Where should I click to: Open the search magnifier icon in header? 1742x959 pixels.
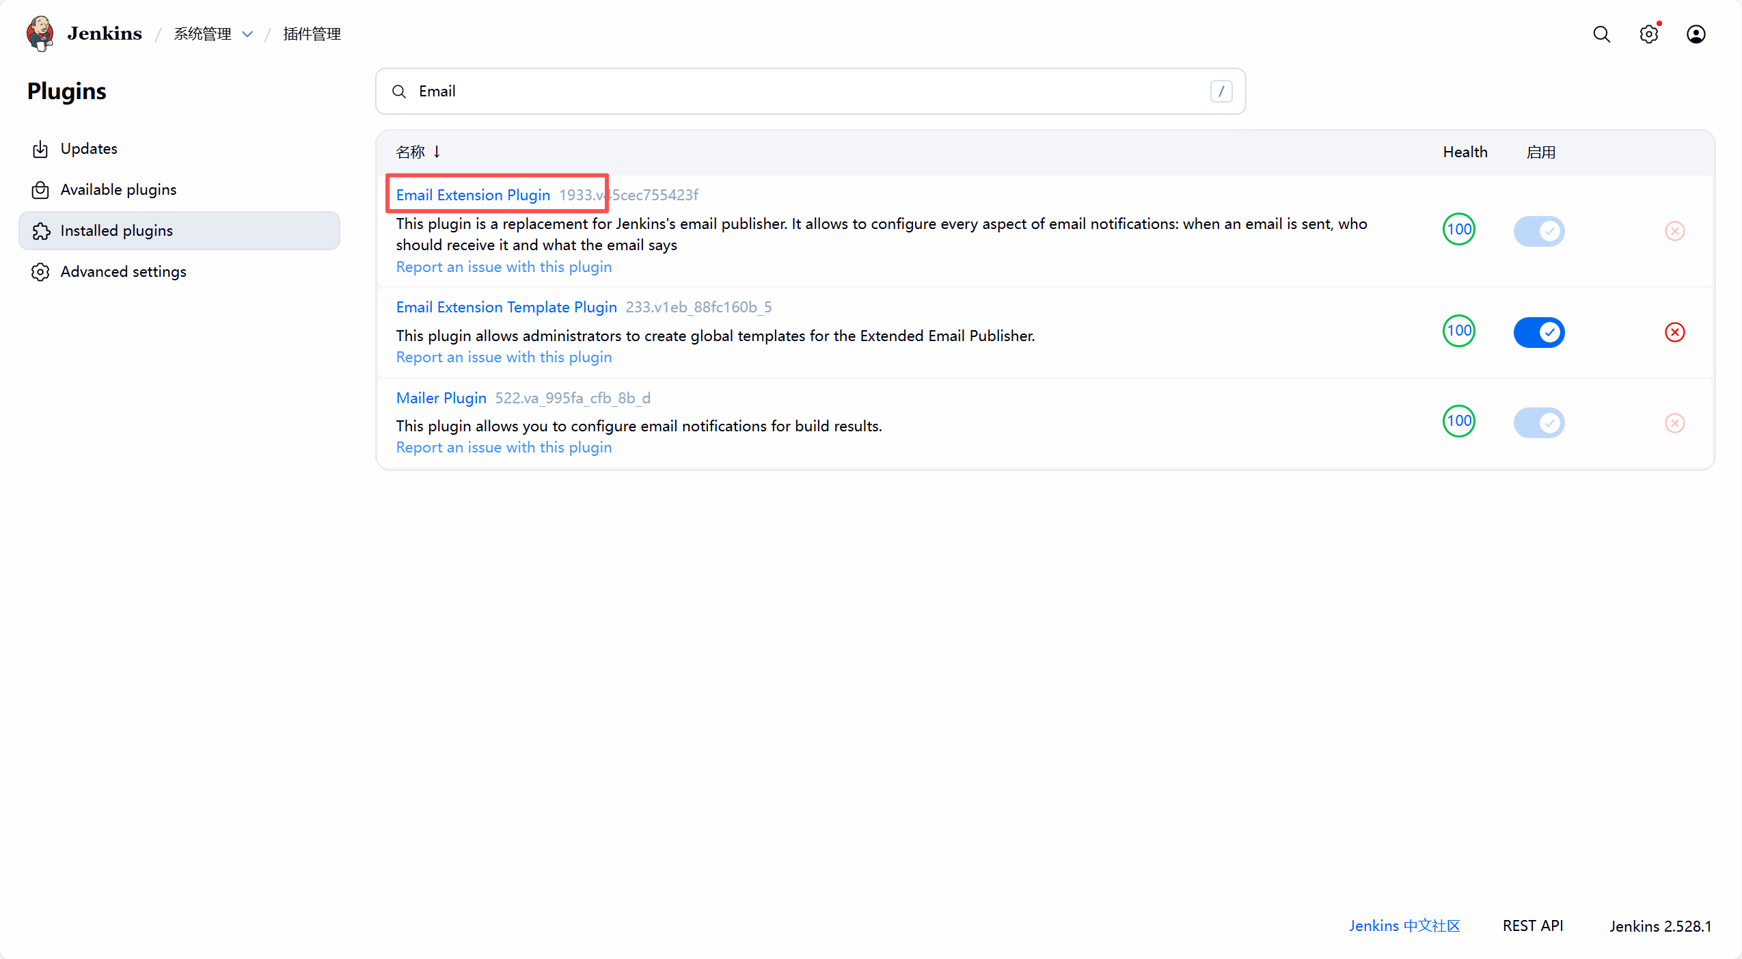click(x=1601, y=34)
